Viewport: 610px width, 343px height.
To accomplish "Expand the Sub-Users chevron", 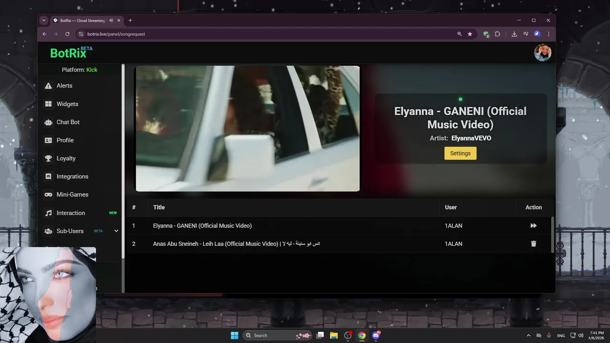I will tap(116, 231).
